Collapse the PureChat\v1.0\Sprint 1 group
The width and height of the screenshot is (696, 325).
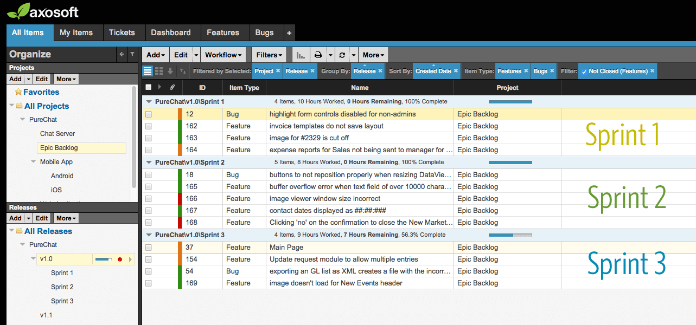click(x=149, y=102)
